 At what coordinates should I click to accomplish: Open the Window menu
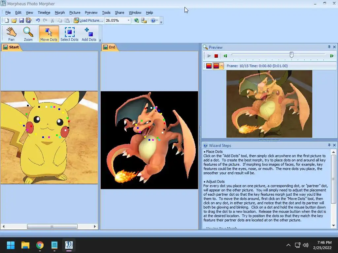(135, 13)
